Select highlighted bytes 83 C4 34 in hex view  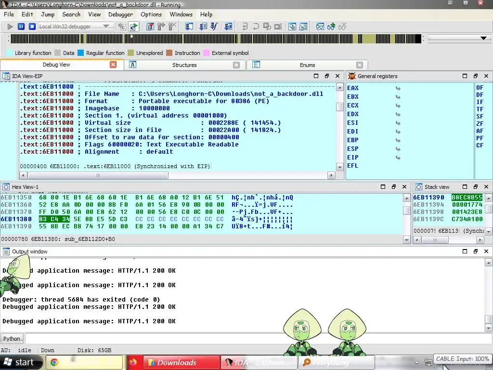coord(54,219)
